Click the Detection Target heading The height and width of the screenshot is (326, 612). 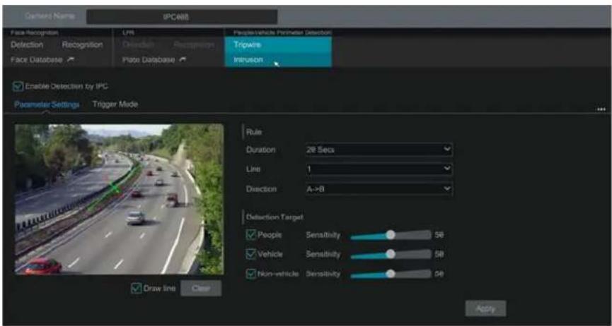(275, 217)
